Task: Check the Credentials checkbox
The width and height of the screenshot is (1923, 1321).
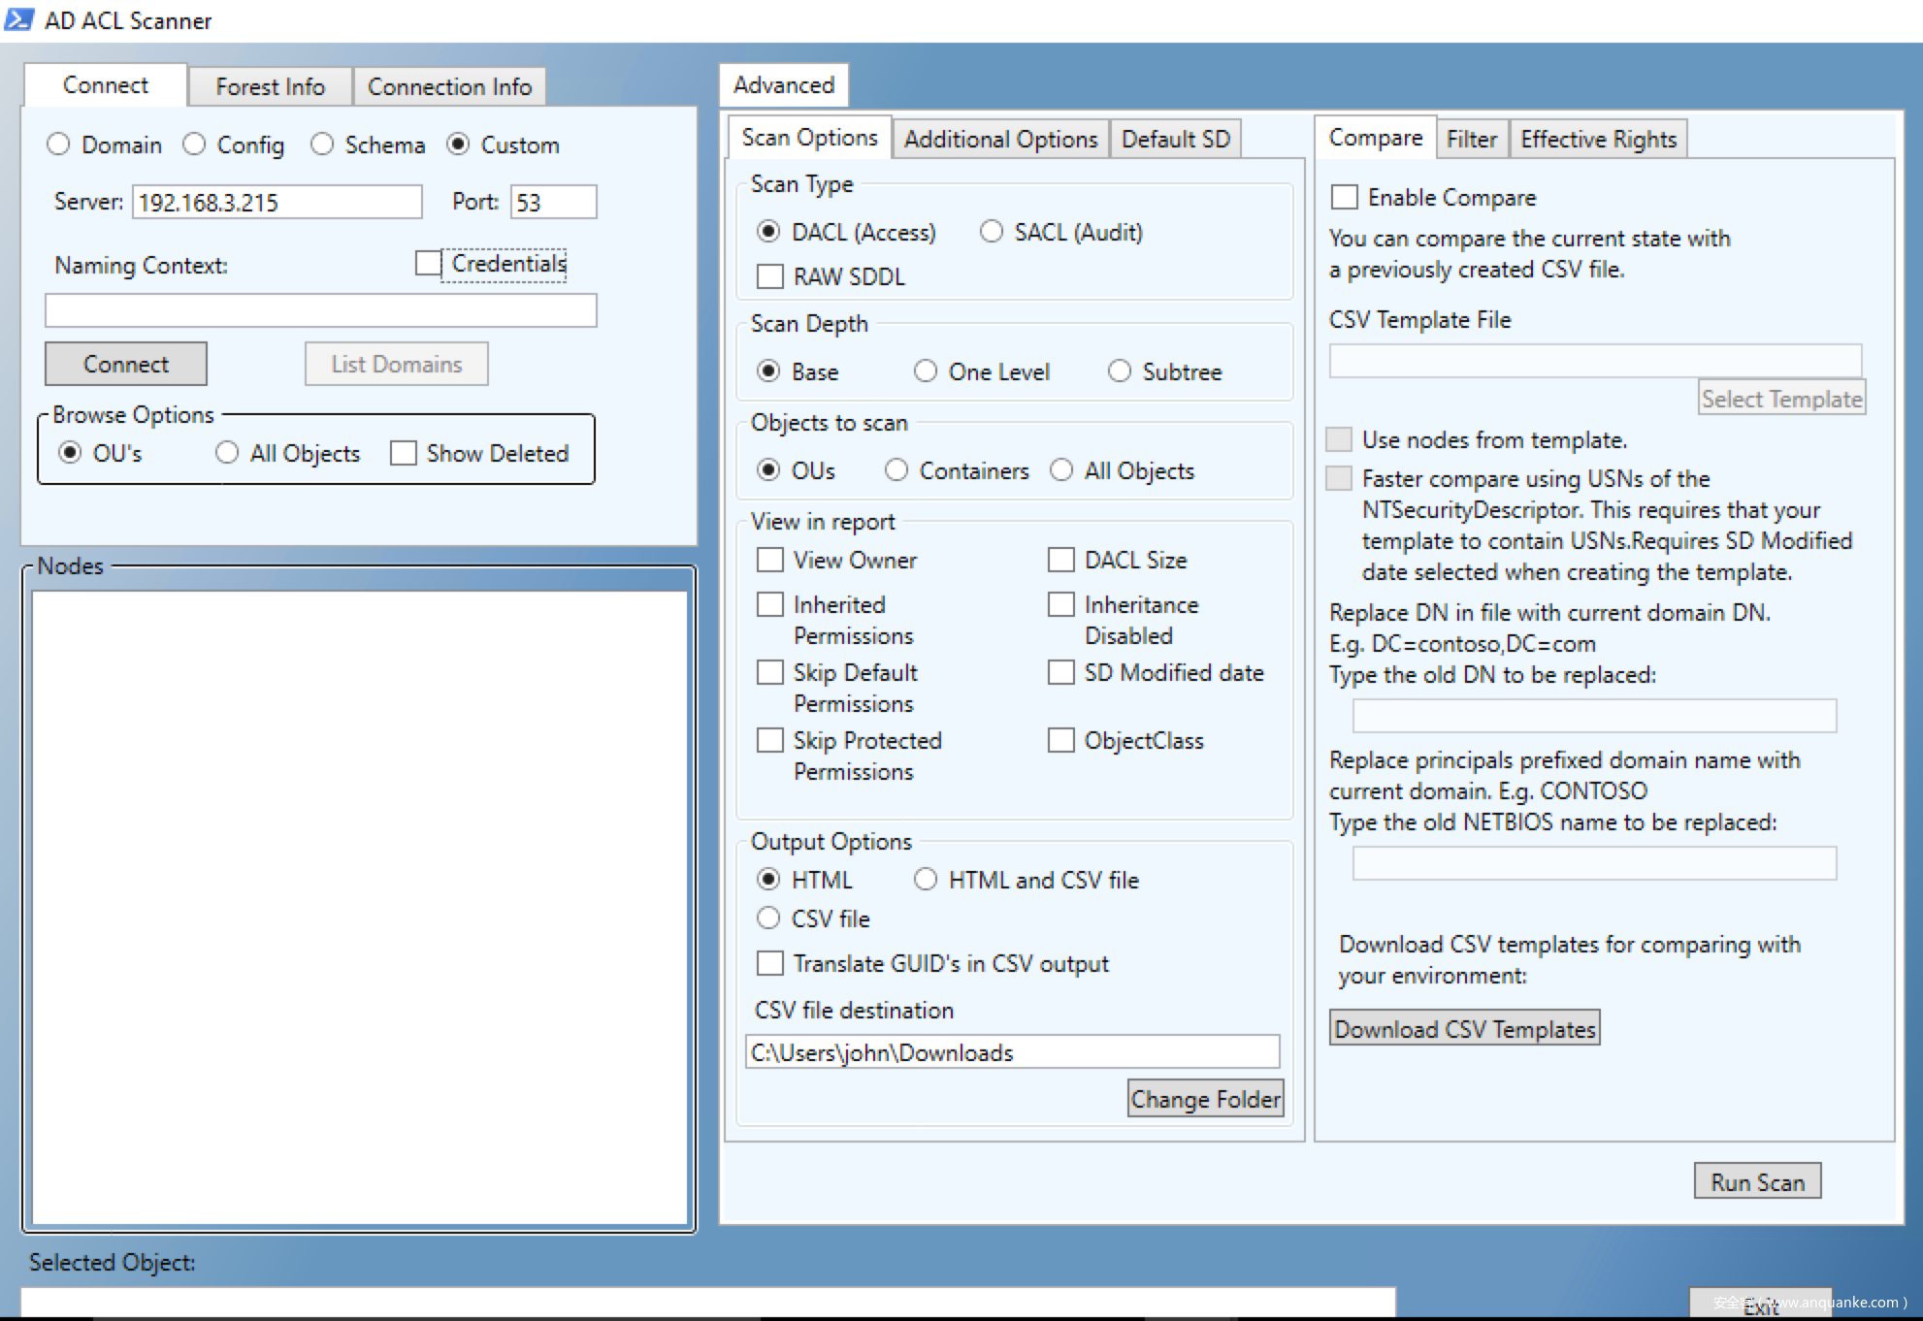Action: click(x=428, y=263)
